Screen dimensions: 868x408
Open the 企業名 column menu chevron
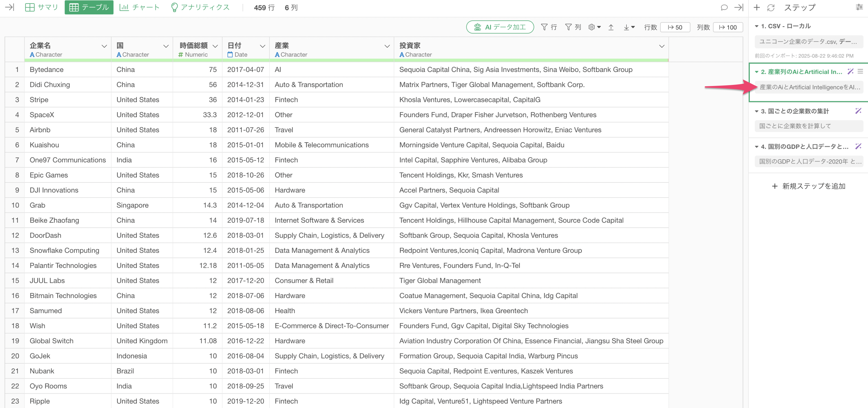pos(104,46)
